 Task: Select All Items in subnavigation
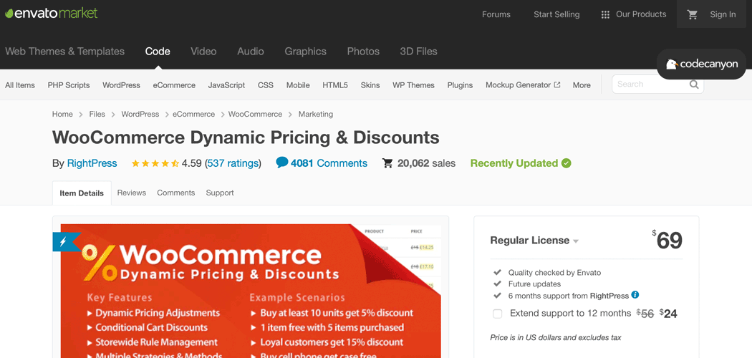pos(20,85)
